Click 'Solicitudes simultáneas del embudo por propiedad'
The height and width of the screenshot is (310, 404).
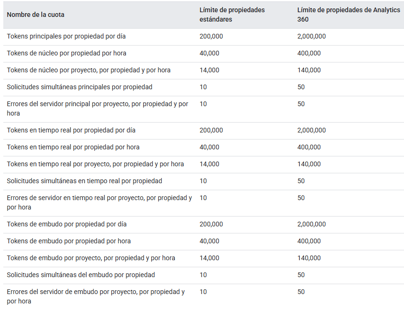81,275
